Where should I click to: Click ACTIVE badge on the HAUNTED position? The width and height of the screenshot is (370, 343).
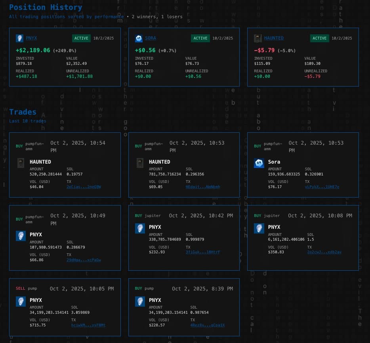[x=320, y=38]
